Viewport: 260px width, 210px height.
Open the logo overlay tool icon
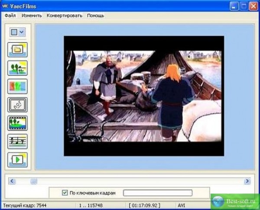tap(17, 105)
